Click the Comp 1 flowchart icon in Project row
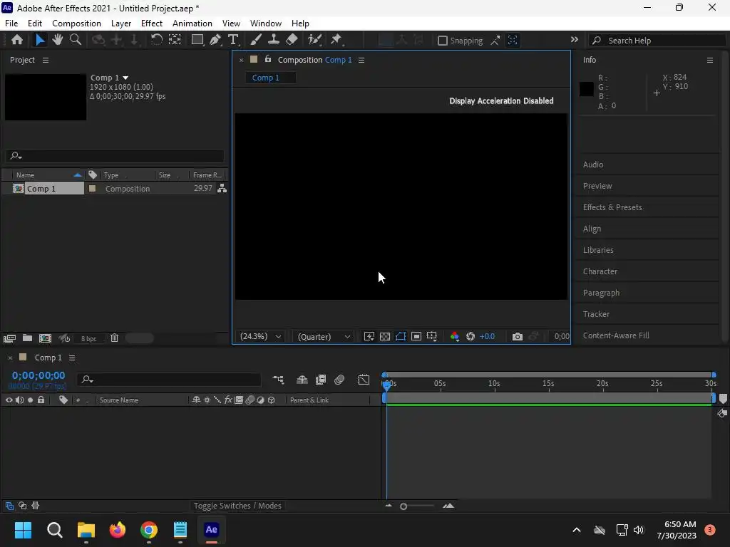730x547 pixels. pos(222,188)
